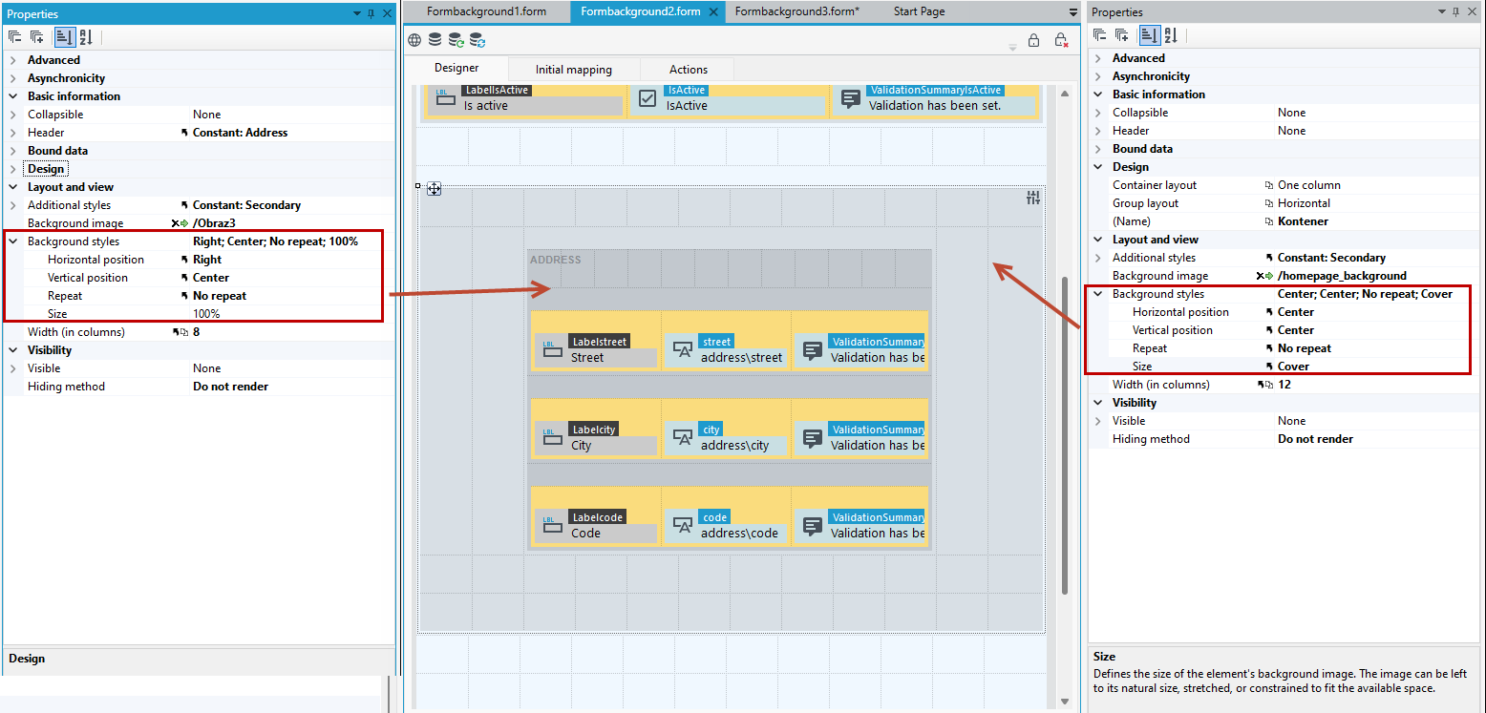Click database icon with blue sync arrows

click(478, 40)
